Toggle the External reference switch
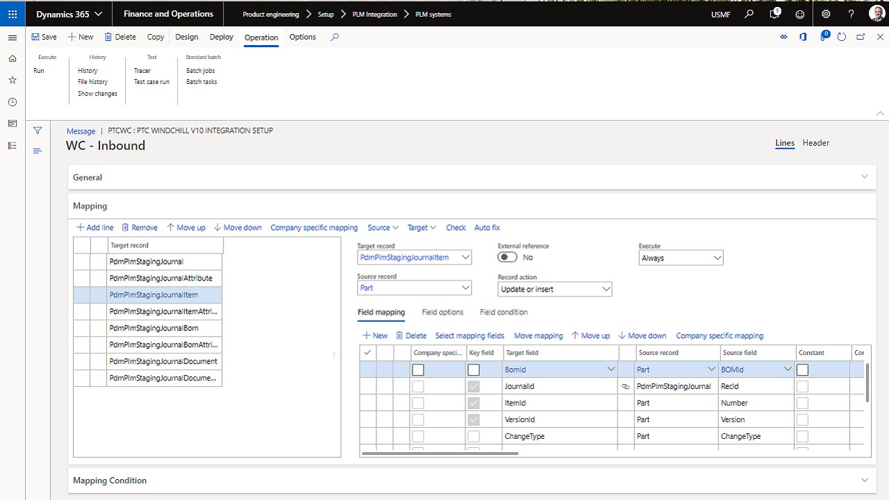889x500 pixels. click(508, 257)
